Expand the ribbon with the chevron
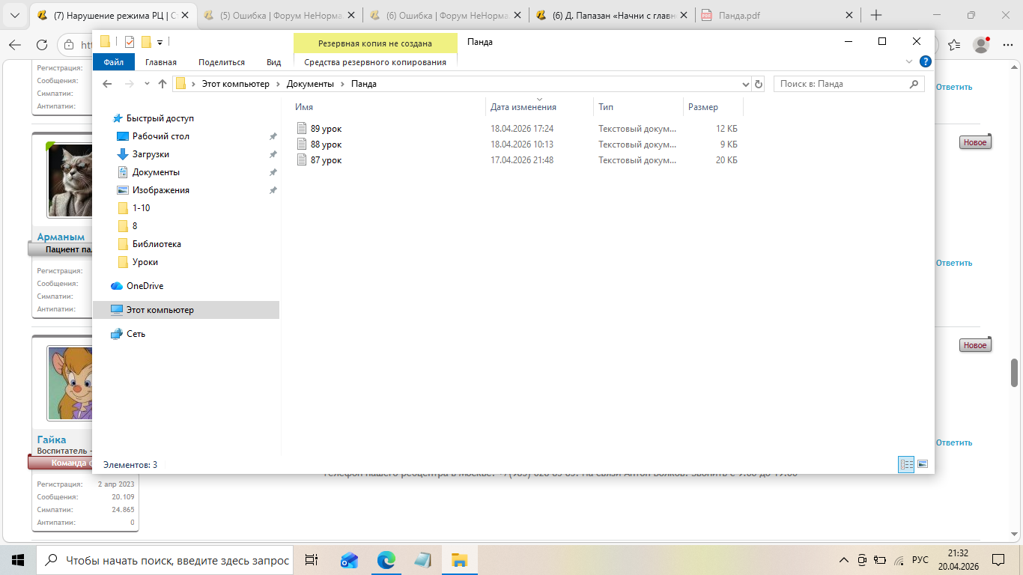1023x575 pixels. [x=909, y=62]
